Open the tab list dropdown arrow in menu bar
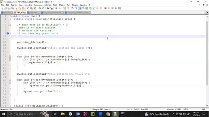Image resolution: width=209 pixels, height=117 pixels. coord(203,5)
